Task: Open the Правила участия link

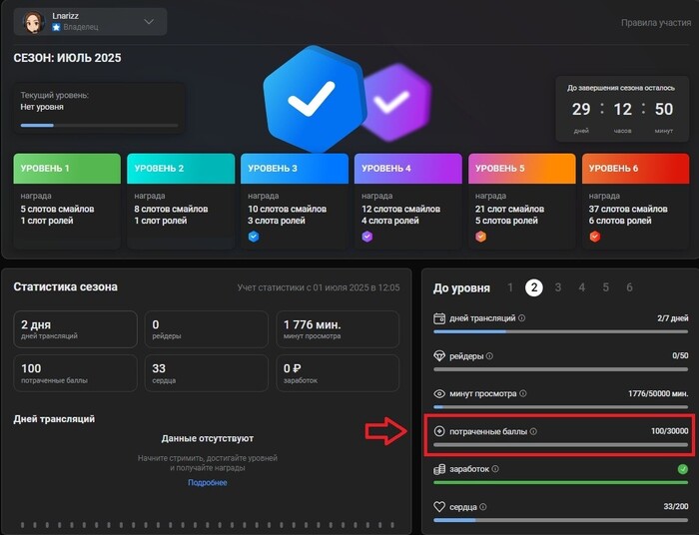Action: pyautogui.click(x=653, y=22)
